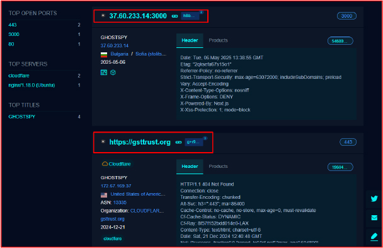Click the 3000 port badge
The image size is (383, 248).
coord(346,16)
